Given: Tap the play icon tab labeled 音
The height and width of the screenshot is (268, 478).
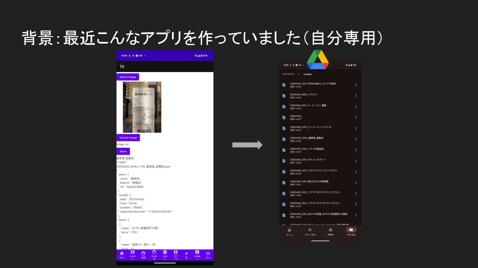Looking at the screenshot, I should pos(187,255).
